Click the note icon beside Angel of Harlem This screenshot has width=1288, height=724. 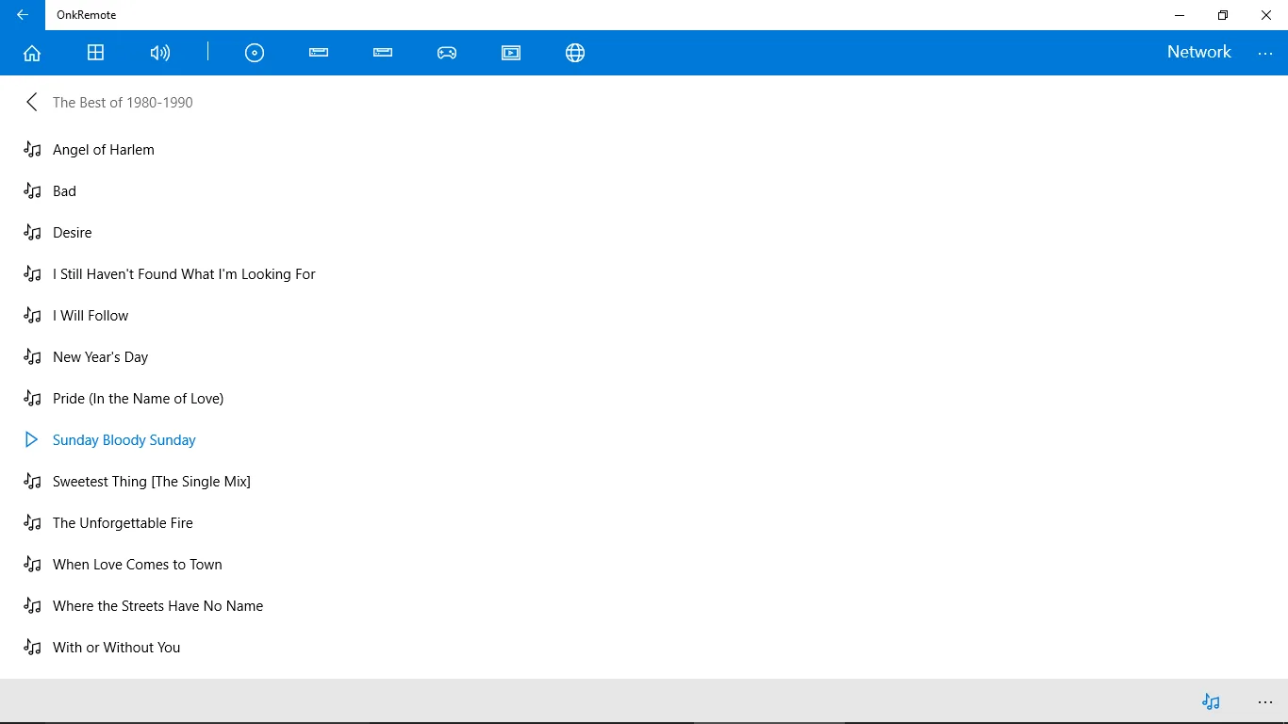(32, 150)
